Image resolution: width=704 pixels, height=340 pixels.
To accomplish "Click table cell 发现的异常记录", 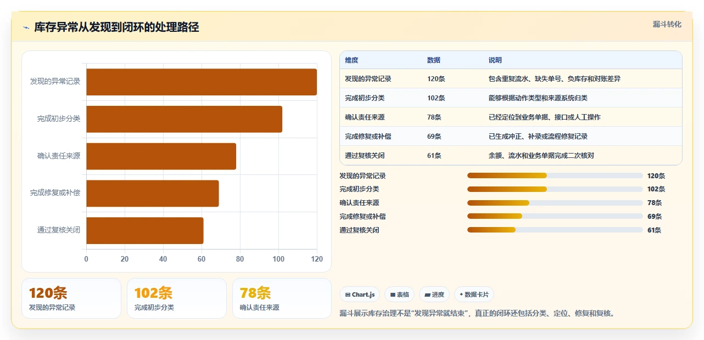I will (368, 79).
